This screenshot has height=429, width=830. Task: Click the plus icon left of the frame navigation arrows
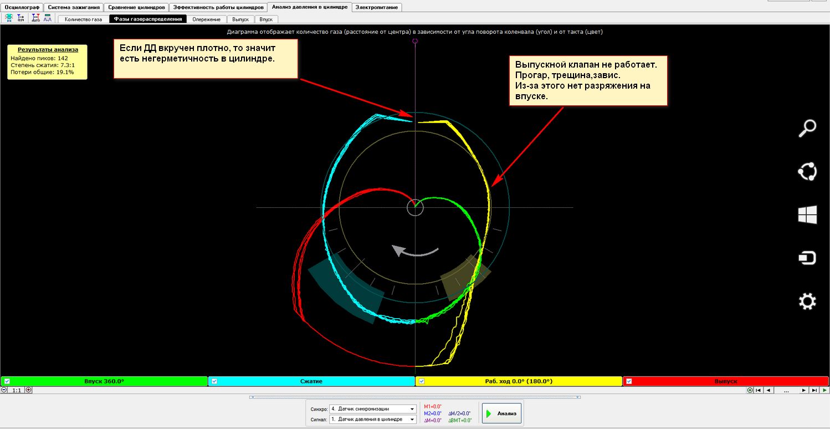750,390
